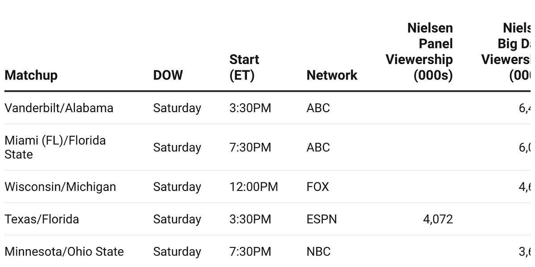Click the 12:00PM start time cell

pyautogui.click(x=253, y=186)
